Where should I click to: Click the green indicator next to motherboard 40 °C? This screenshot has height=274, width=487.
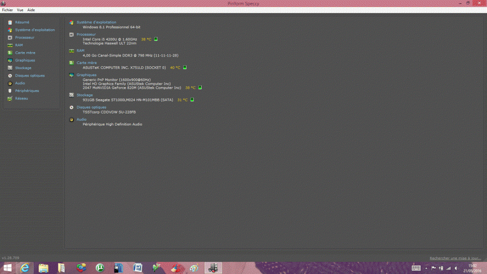point(185,67)
